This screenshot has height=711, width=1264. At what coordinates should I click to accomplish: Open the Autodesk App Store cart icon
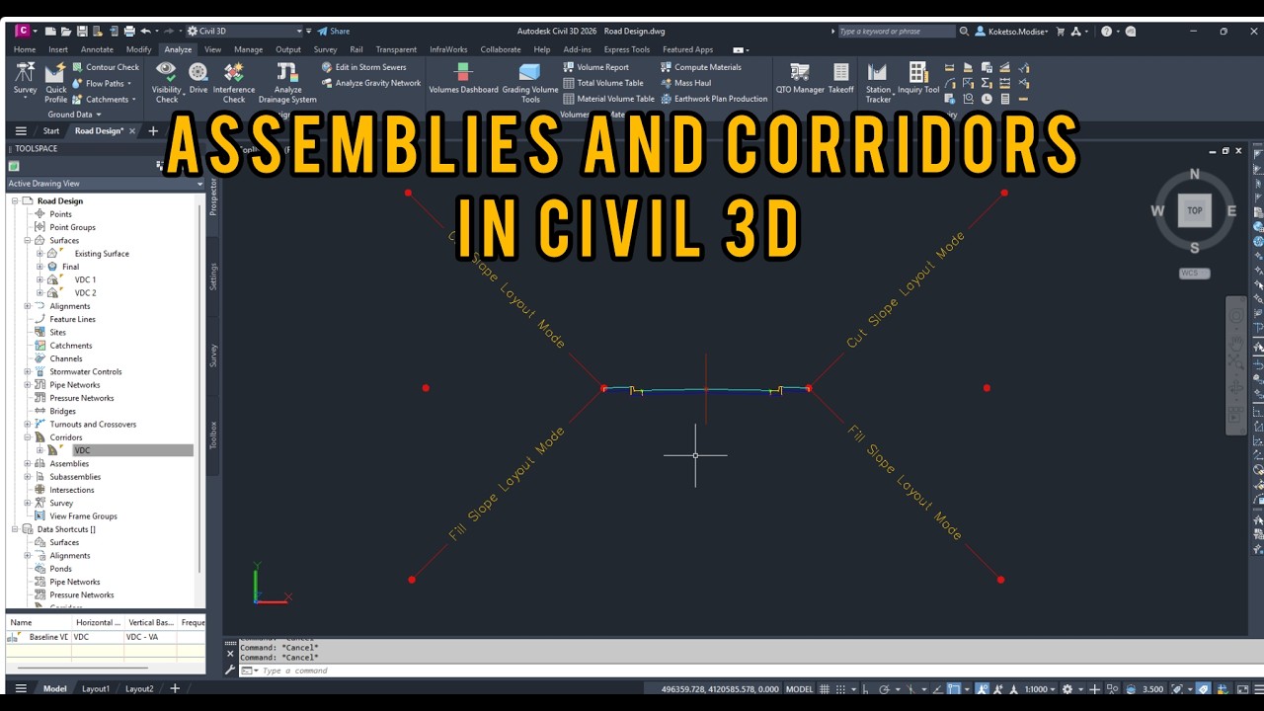click(x=1061, y=32)
